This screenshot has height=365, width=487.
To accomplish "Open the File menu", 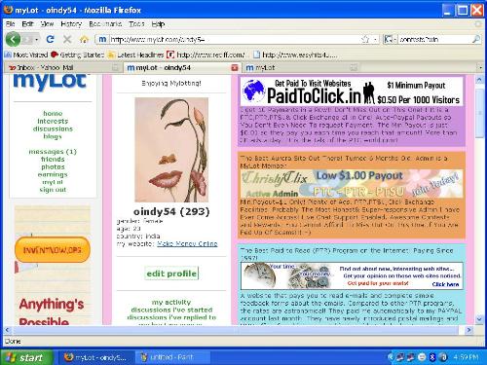I will pos(10,23).
